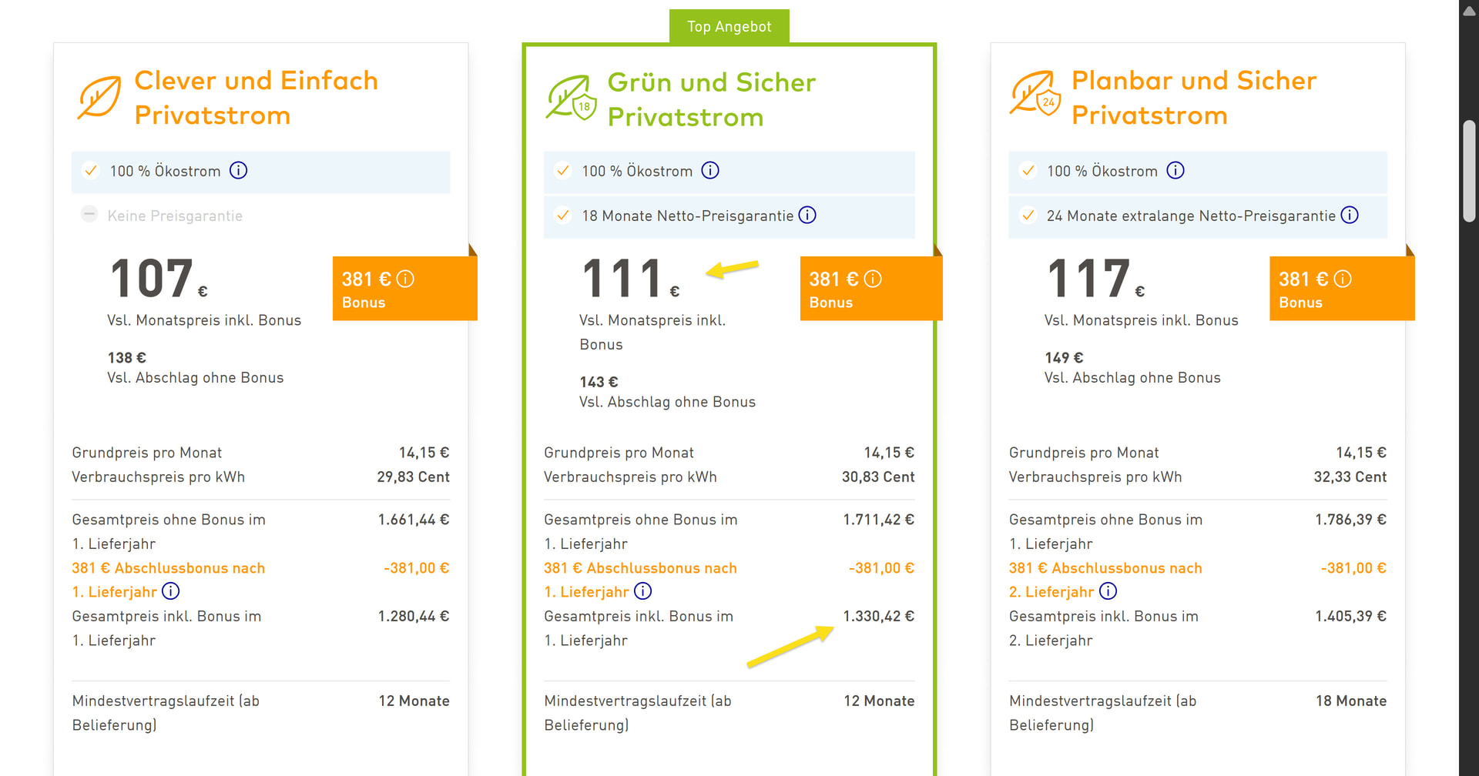Image resolution: width=1479 pixels, height=776 pixels.
Task: Open bonus info icon in Grün und Sicher badge
Action: [873, 279]
